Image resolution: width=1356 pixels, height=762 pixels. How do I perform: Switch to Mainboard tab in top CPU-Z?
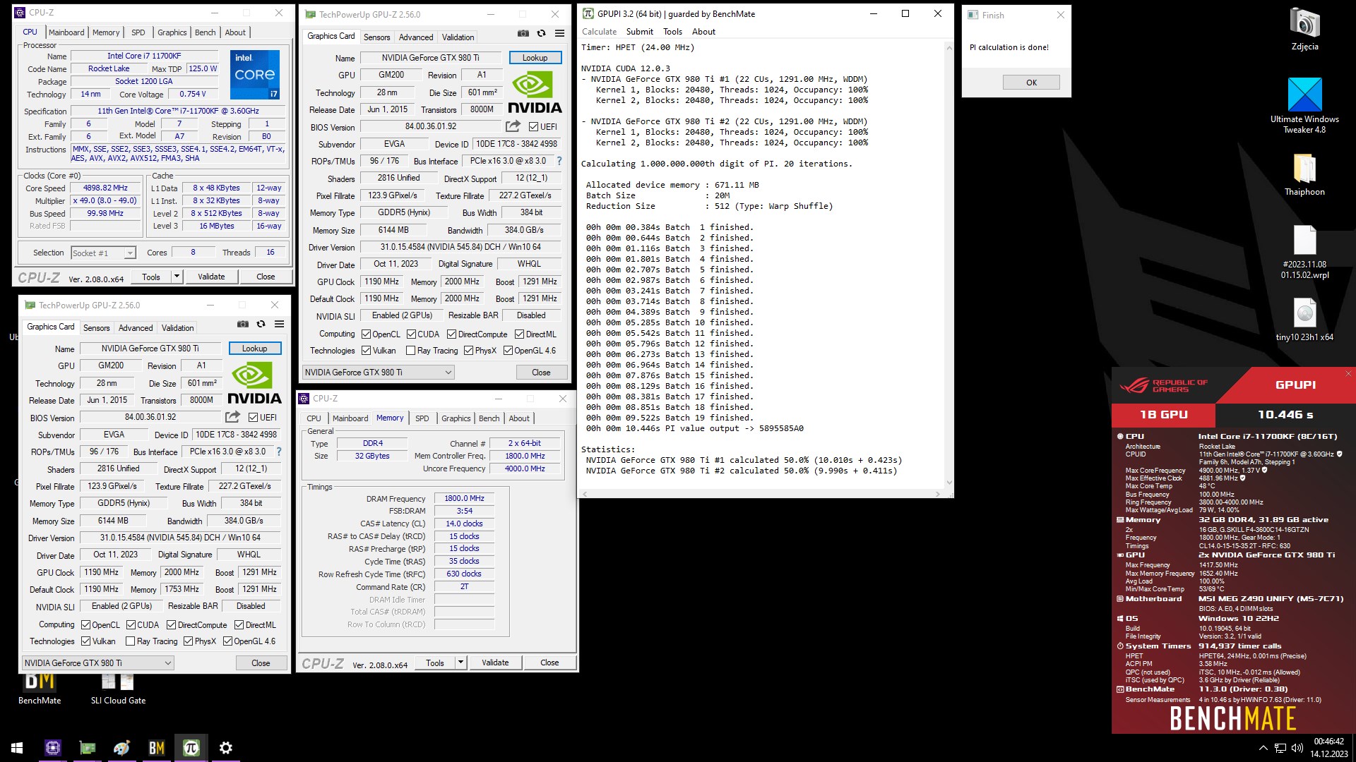pyautogui.click(x=66, y=32)
